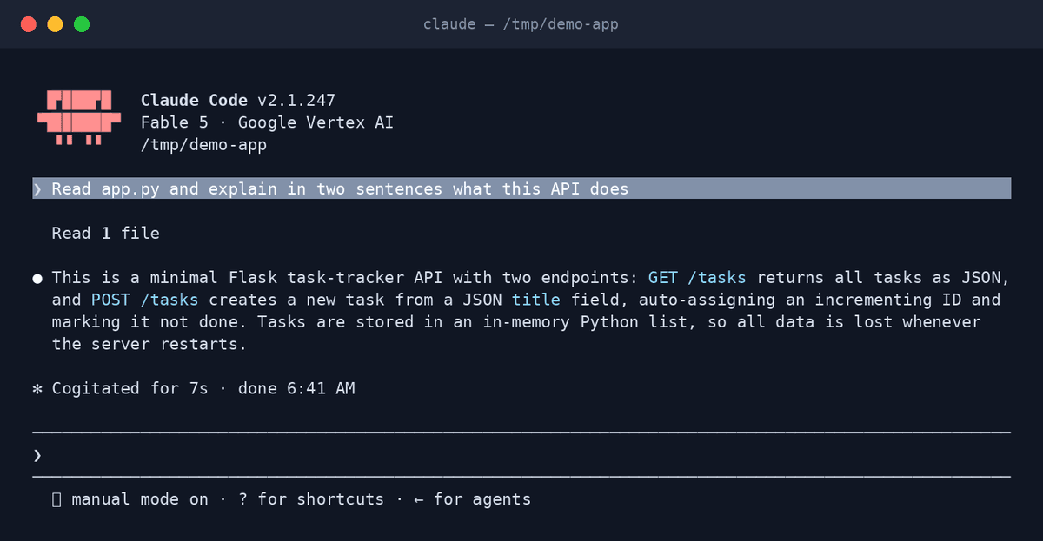The height and width of the screenshot is (541, 1043).
Task: Close the terminal window with red button
Action: [x=29, y=24]
